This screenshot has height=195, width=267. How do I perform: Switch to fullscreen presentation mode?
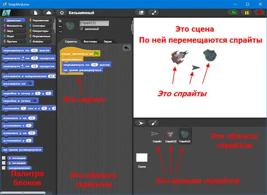point(154,13)
